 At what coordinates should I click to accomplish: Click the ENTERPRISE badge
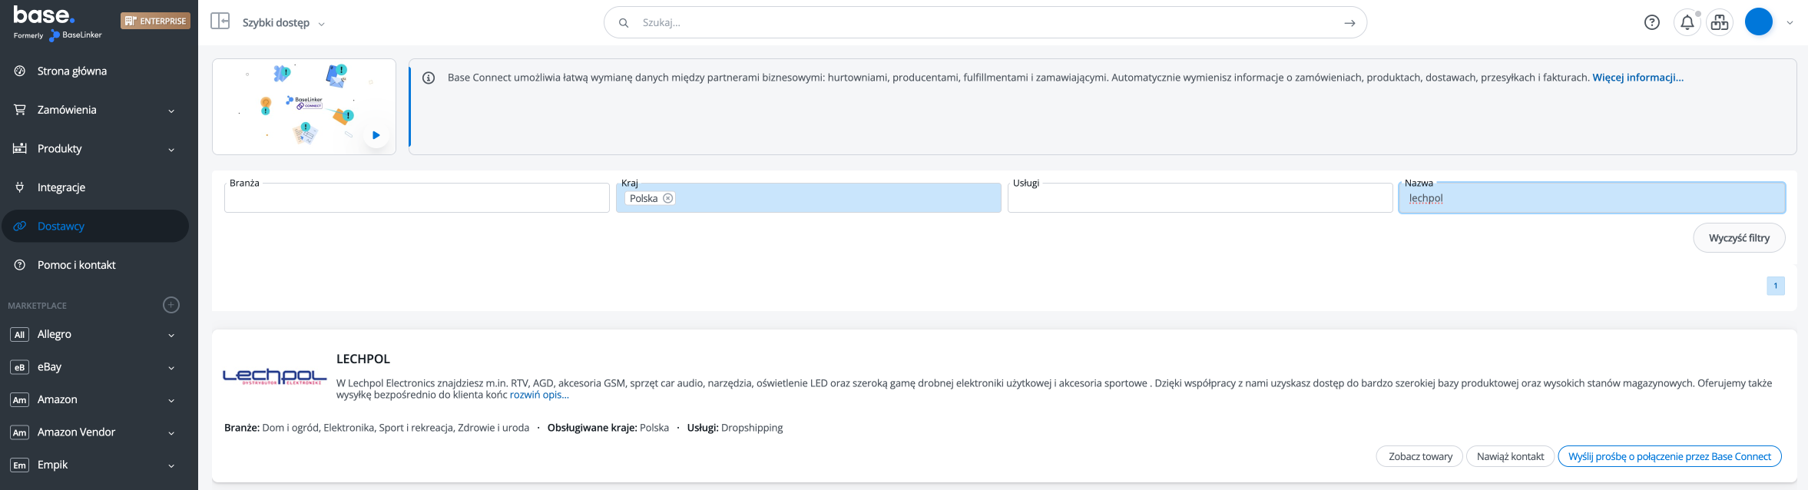155,21
